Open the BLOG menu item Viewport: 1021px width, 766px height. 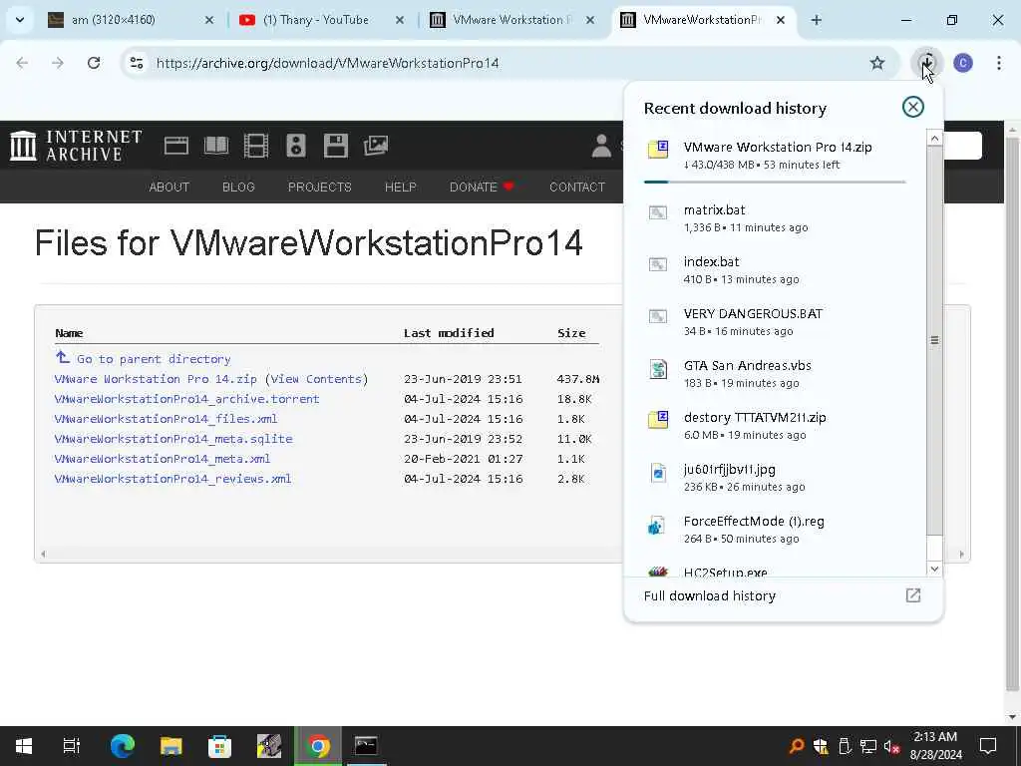tap(238, 187)
